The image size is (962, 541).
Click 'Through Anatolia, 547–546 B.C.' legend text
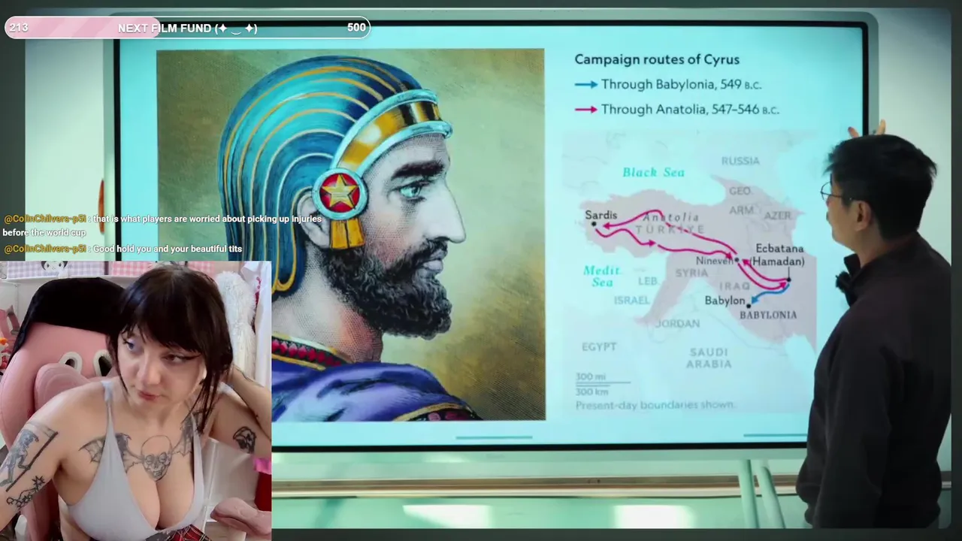pos(690,110)
